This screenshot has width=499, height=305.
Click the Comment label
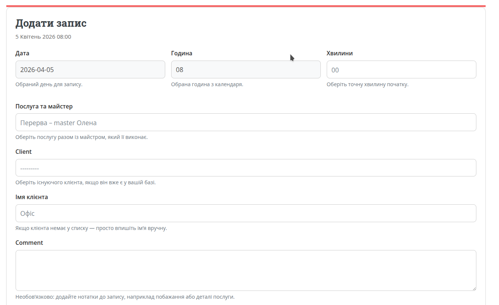29,243
